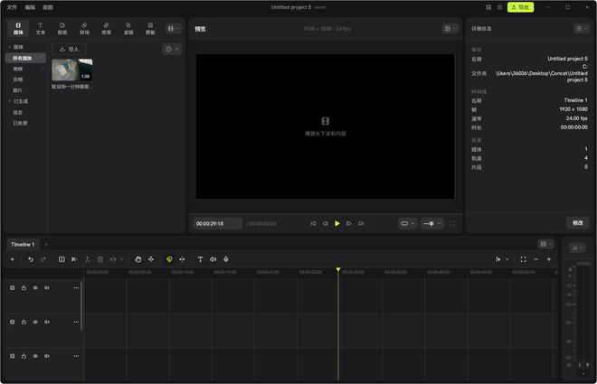Viewport: 597px width, 384px height.
Task: Open the preview quality dropdown
Action: (x=431, y=223)
